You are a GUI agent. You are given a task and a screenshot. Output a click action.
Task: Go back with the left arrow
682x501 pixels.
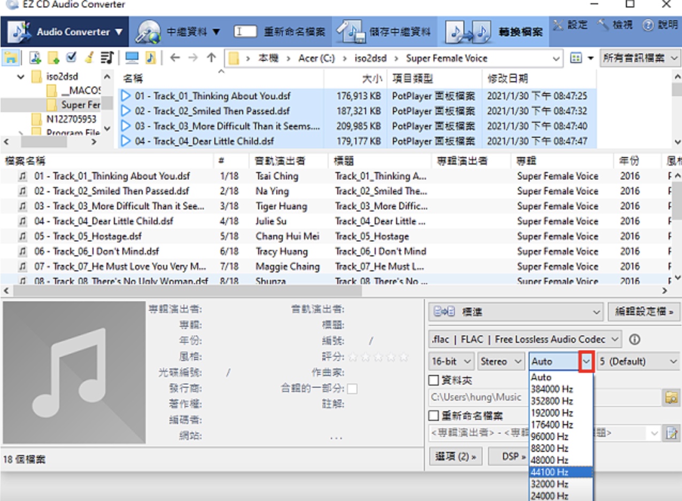[175, 58]
